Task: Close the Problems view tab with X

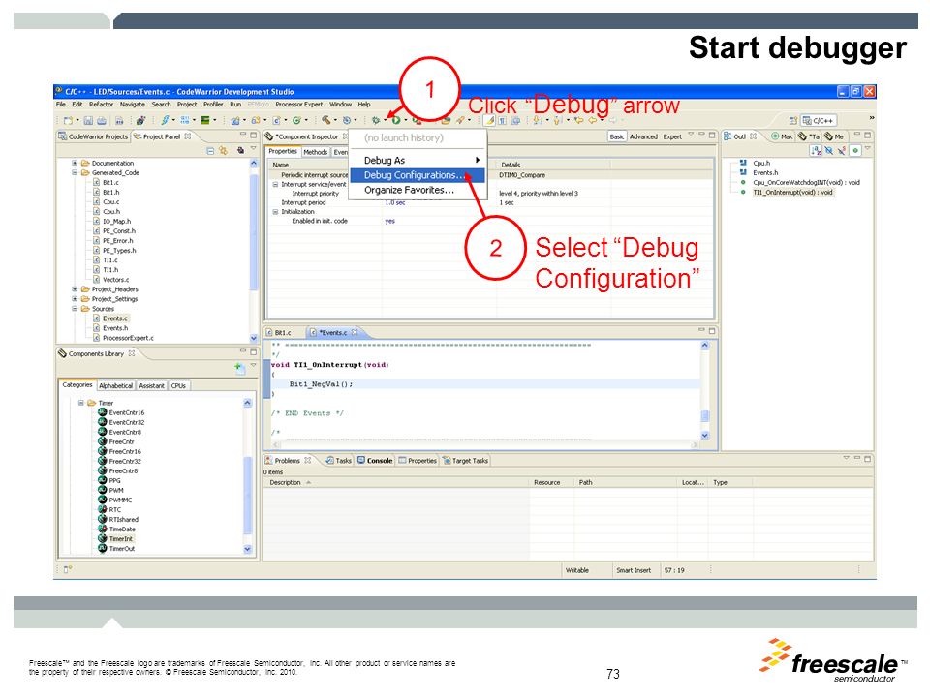Action: point(307,460)
